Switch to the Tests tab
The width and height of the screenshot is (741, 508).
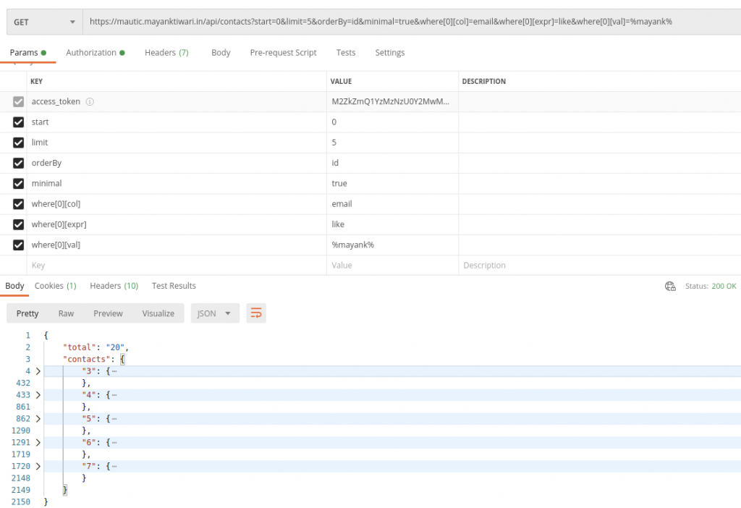[345, 52]
